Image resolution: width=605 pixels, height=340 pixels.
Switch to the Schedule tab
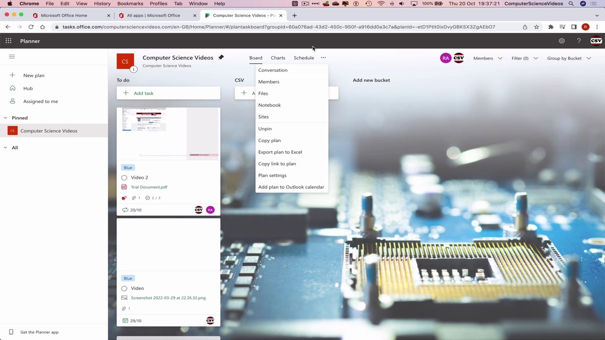pos(304,58)
